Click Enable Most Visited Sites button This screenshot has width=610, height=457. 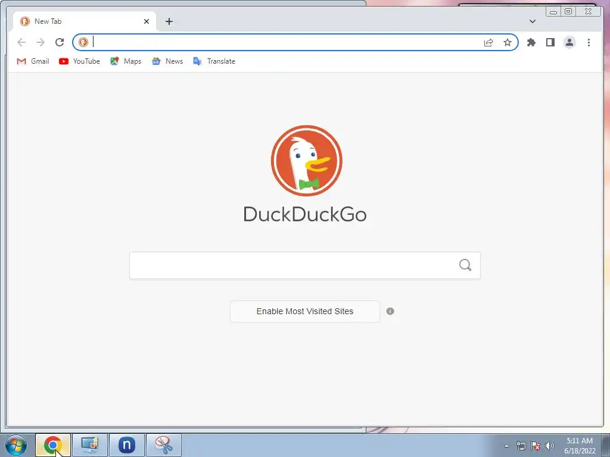(305, 311)
